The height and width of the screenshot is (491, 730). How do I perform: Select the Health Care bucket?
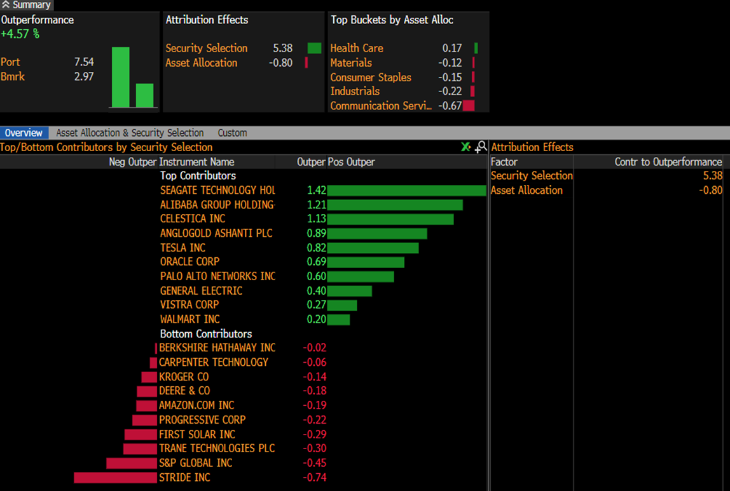[x=356, y=48]
